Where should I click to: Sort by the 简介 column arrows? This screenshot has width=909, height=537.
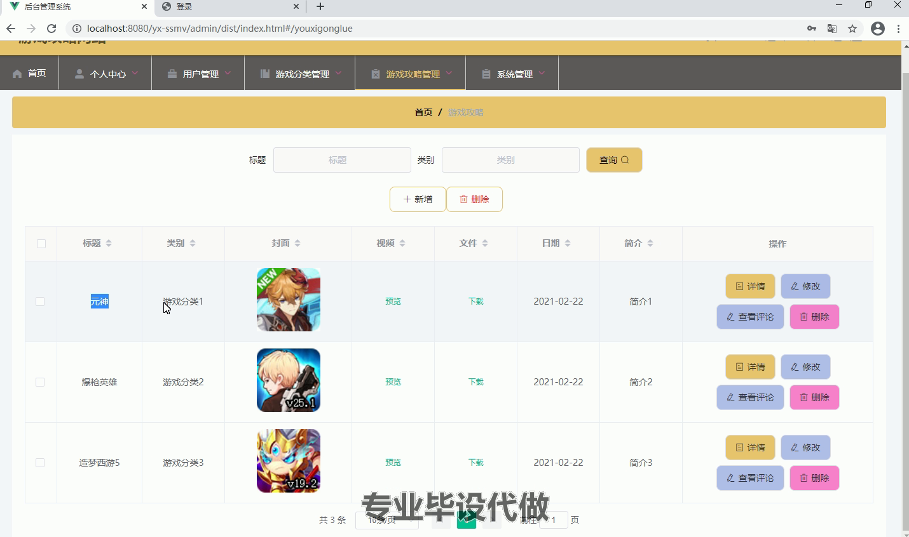click(650, 244)
